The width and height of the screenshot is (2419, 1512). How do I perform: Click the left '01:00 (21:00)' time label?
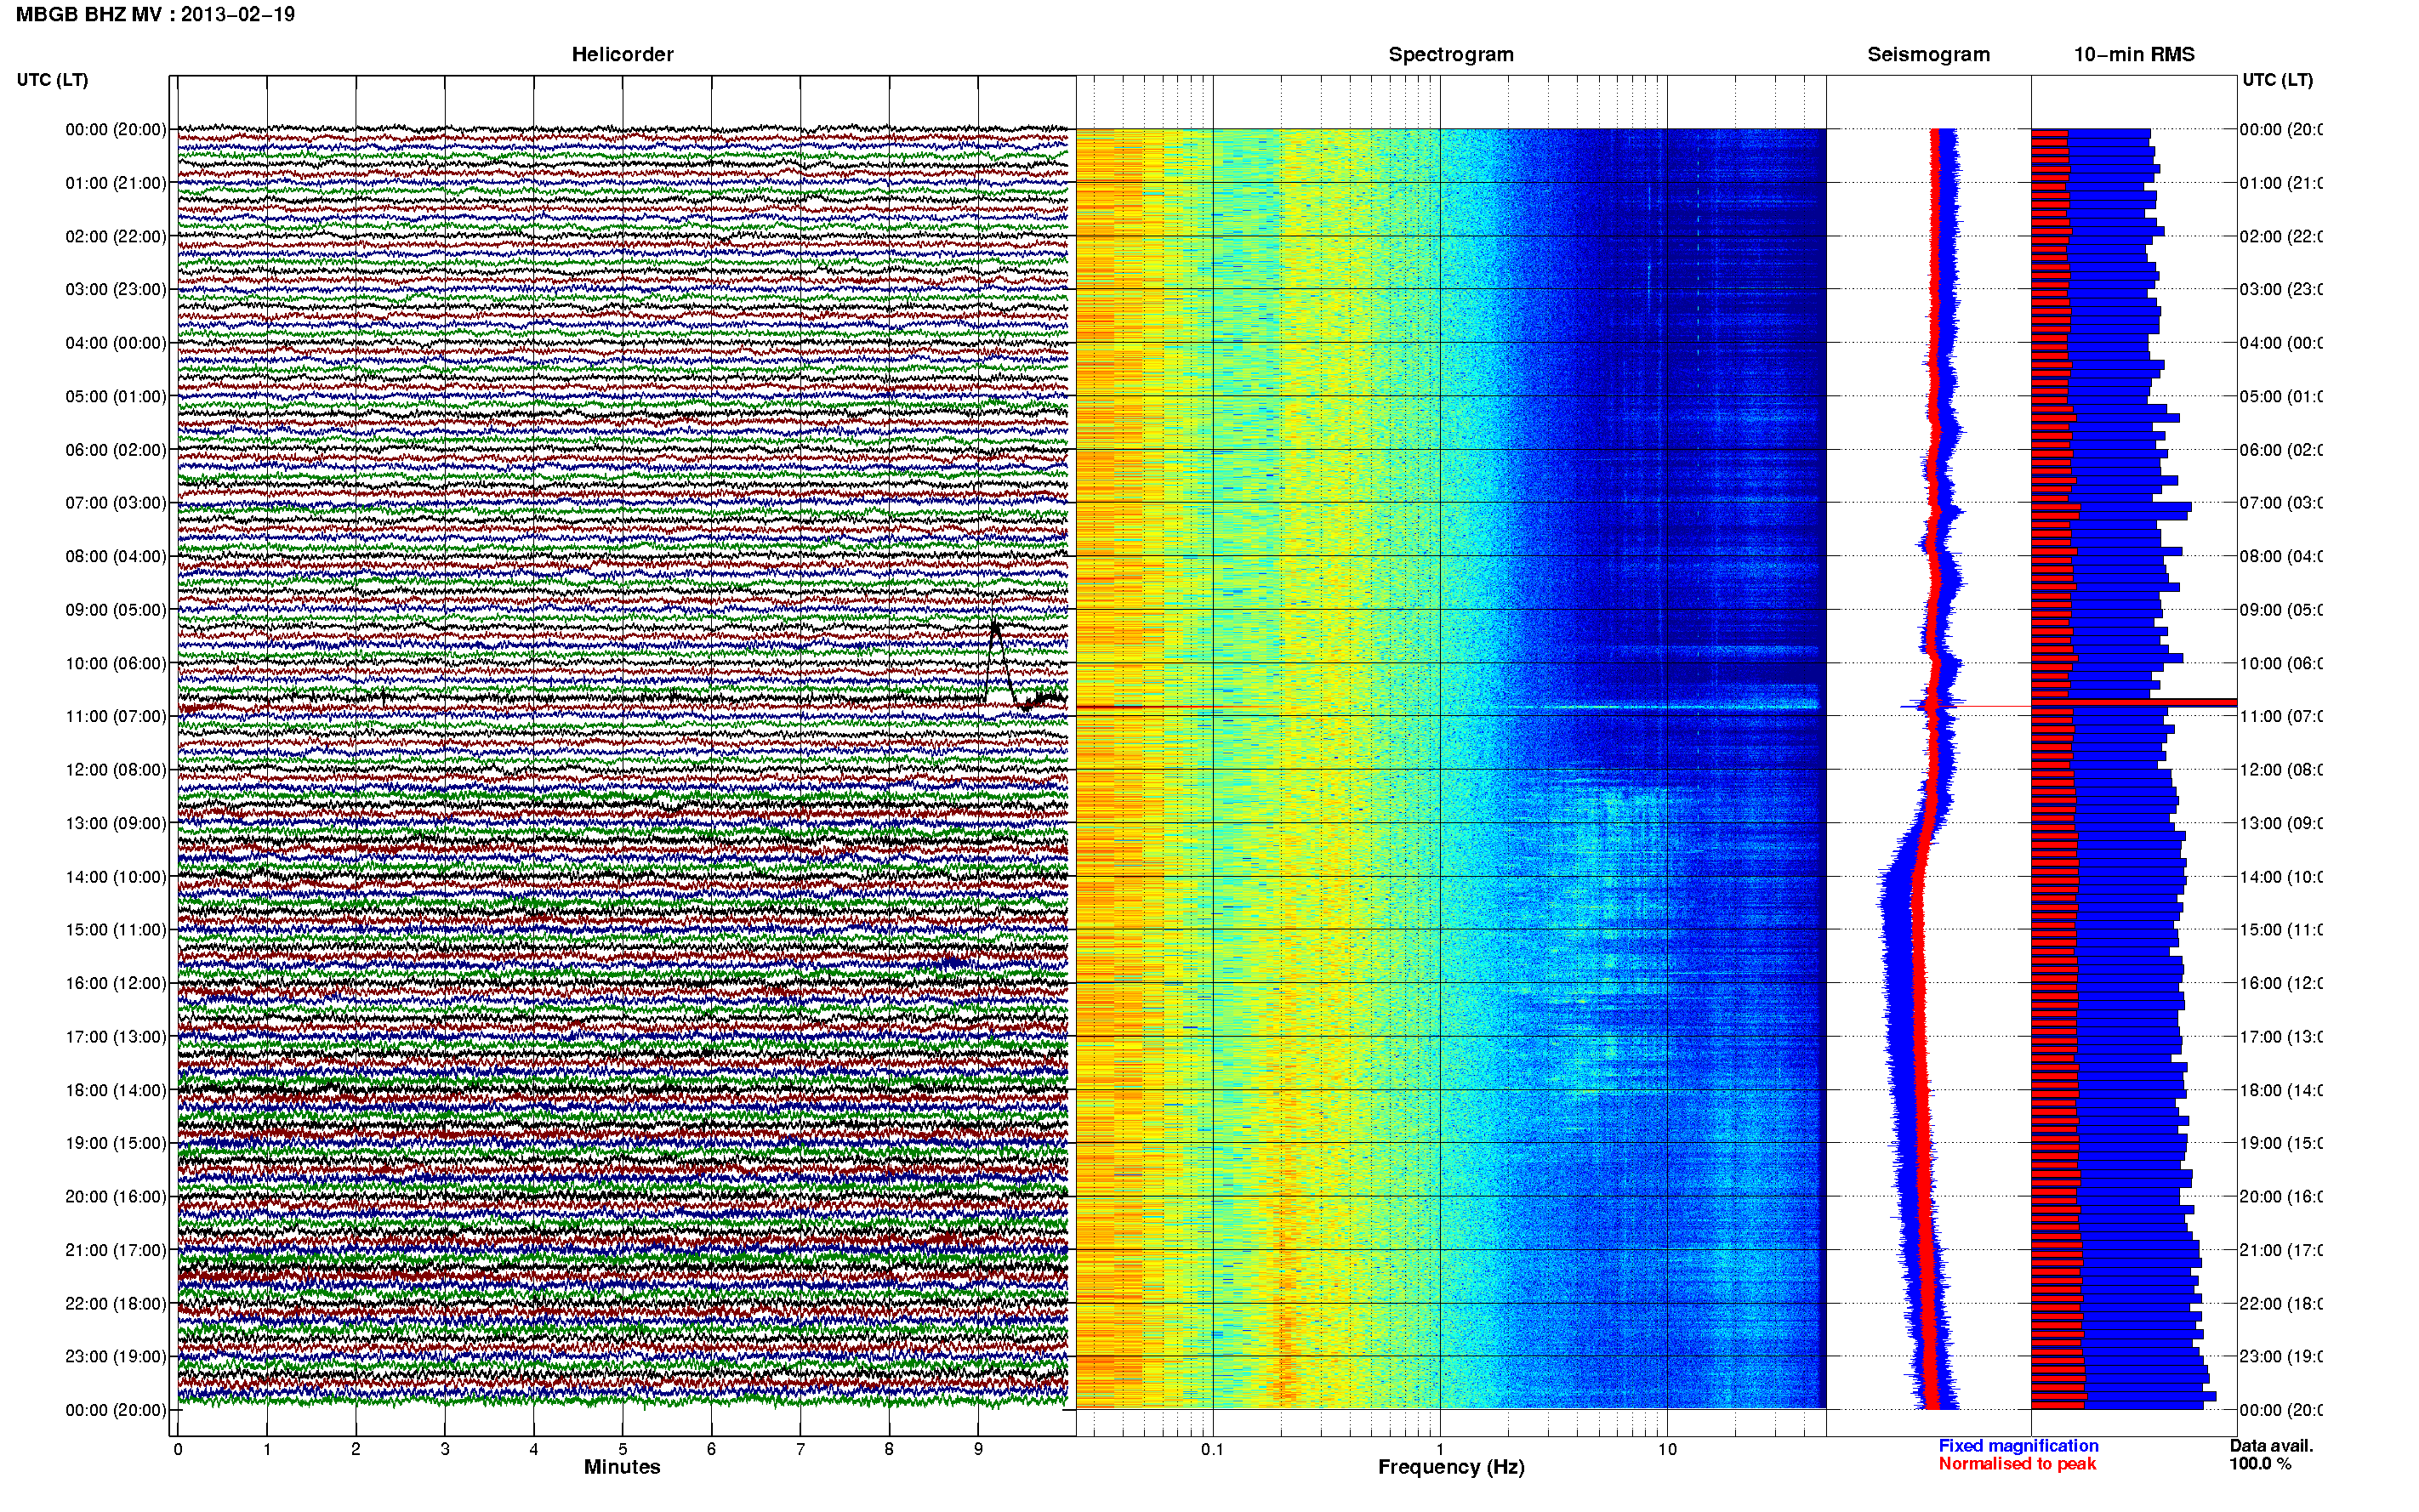[x=116, y=183]
